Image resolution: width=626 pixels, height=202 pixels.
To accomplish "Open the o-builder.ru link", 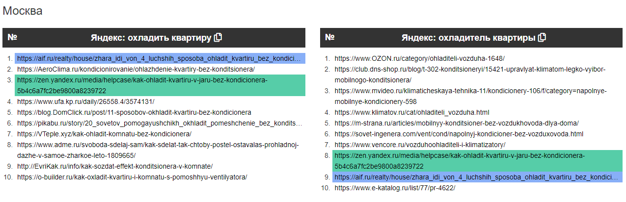I will (132, 177).
